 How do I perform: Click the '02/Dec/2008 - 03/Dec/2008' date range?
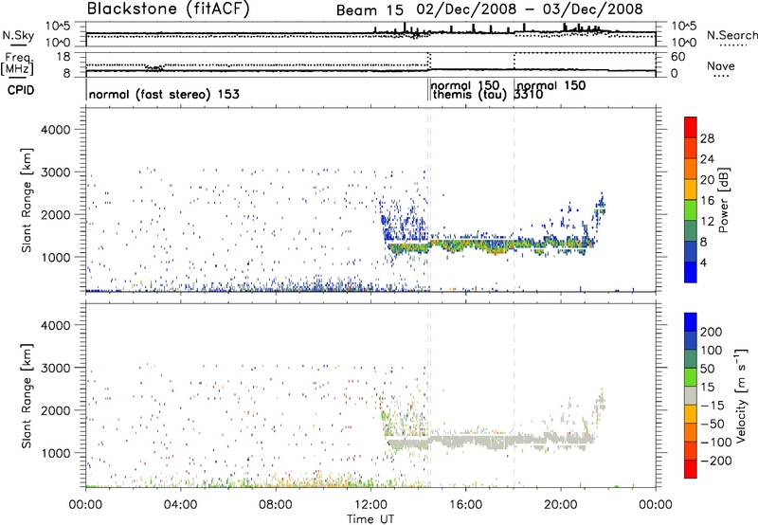click(x=530, y=9)
